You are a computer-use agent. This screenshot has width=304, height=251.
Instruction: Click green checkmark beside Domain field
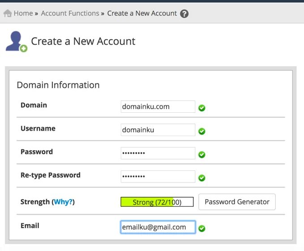point(202,108)
